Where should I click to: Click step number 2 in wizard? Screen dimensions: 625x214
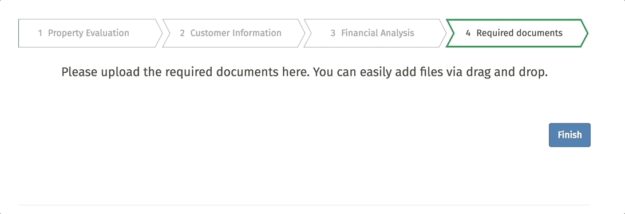click(x=182, y=33)
